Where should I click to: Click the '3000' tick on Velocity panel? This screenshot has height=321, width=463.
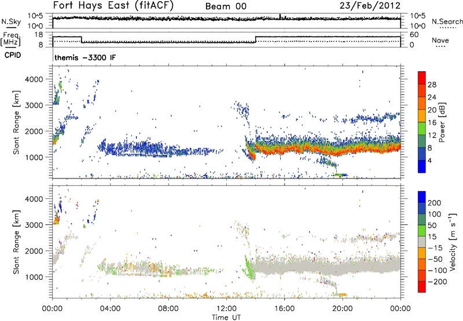[34, 225]
